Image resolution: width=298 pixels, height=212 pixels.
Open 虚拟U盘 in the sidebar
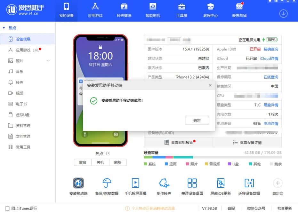click(x=28, y=115)
